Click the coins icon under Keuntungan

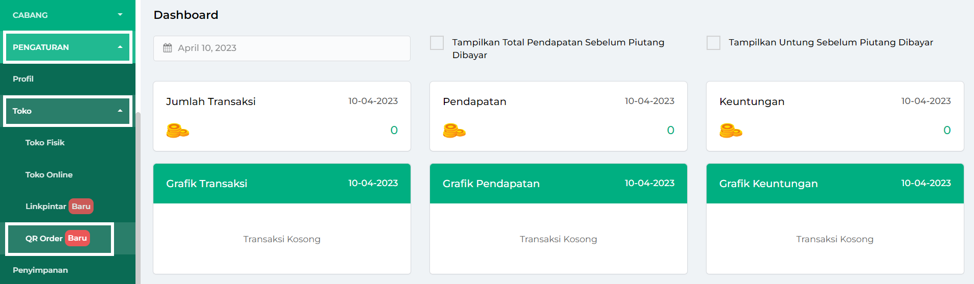point(731,131)
